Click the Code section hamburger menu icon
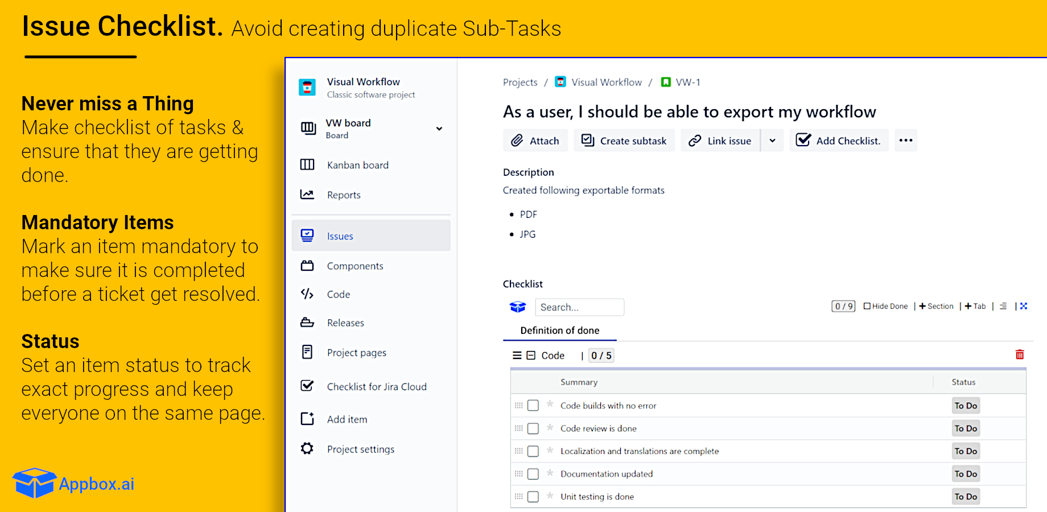Screen dimensions: 1047x512 [x=517, y=356]
